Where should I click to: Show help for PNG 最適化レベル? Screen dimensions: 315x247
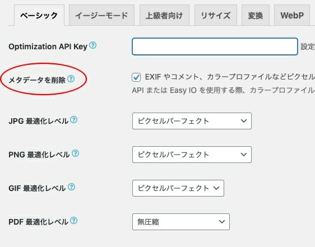(76, 153)
